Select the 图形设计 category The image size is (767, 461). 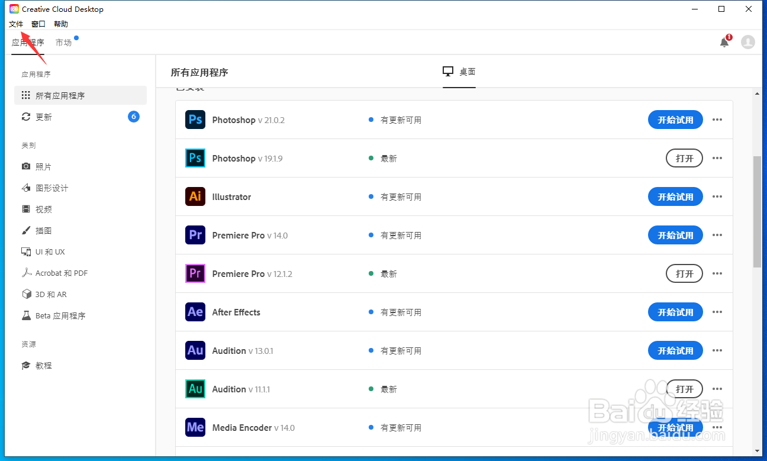click(80, 188)
